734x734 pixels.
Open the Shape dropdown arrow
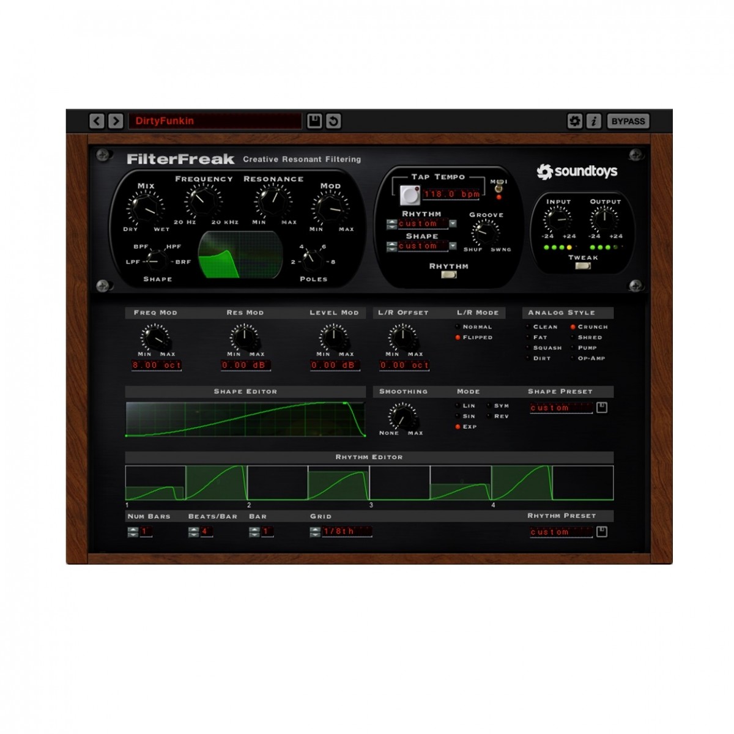click(453, 247)
